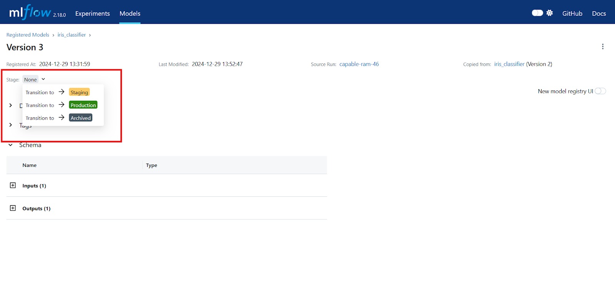615x291 pixels.
Task: Expand the Tags section chevron
Action: pos(10,125)
